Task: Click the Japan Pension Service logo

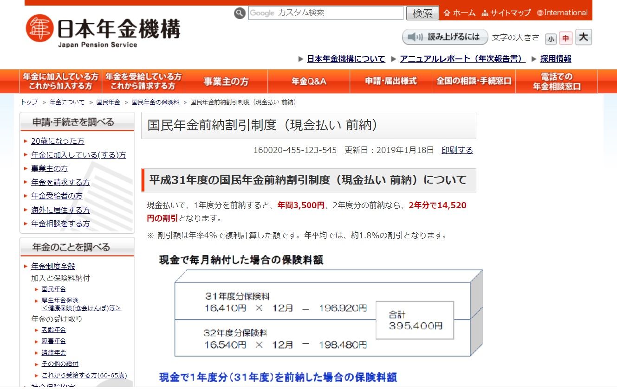Action: [103, 31]
